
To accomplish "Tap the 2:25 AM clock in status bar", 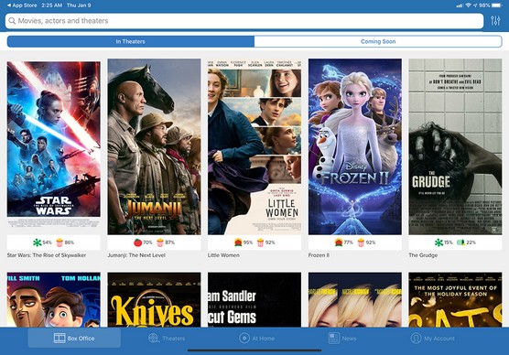I will click(x=51, y=5).
